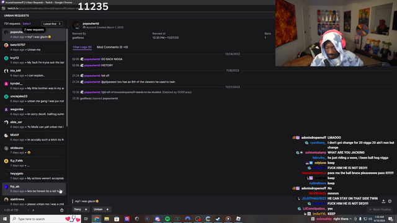The height and width of the screenshot is (223, 397).
Task: Select the kryl12 unban request
Action: tap(34, 60)
